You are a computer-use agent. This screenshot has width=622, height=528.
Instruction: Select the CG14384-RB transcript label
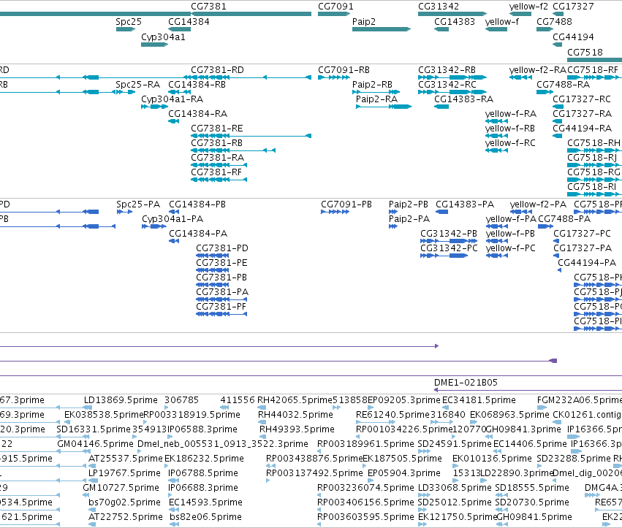pos(197,85)
